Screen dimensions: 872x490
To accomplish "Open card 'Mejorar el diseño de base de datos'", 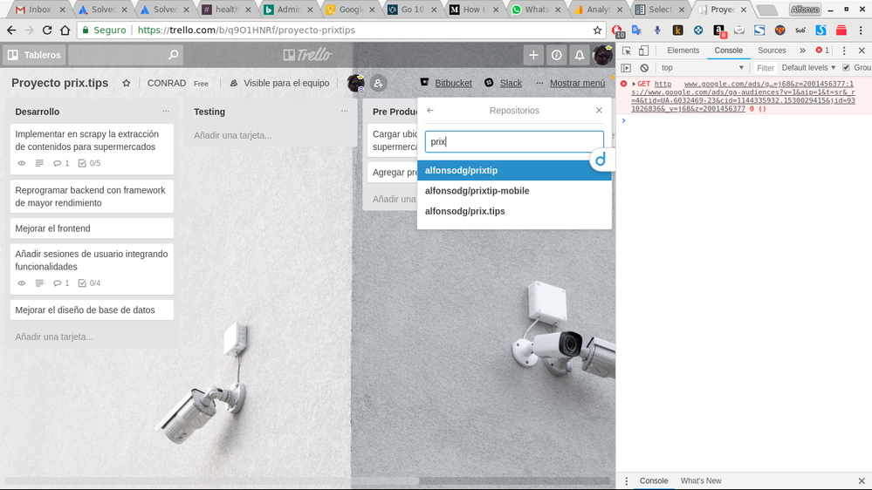I will pos(92,310).
